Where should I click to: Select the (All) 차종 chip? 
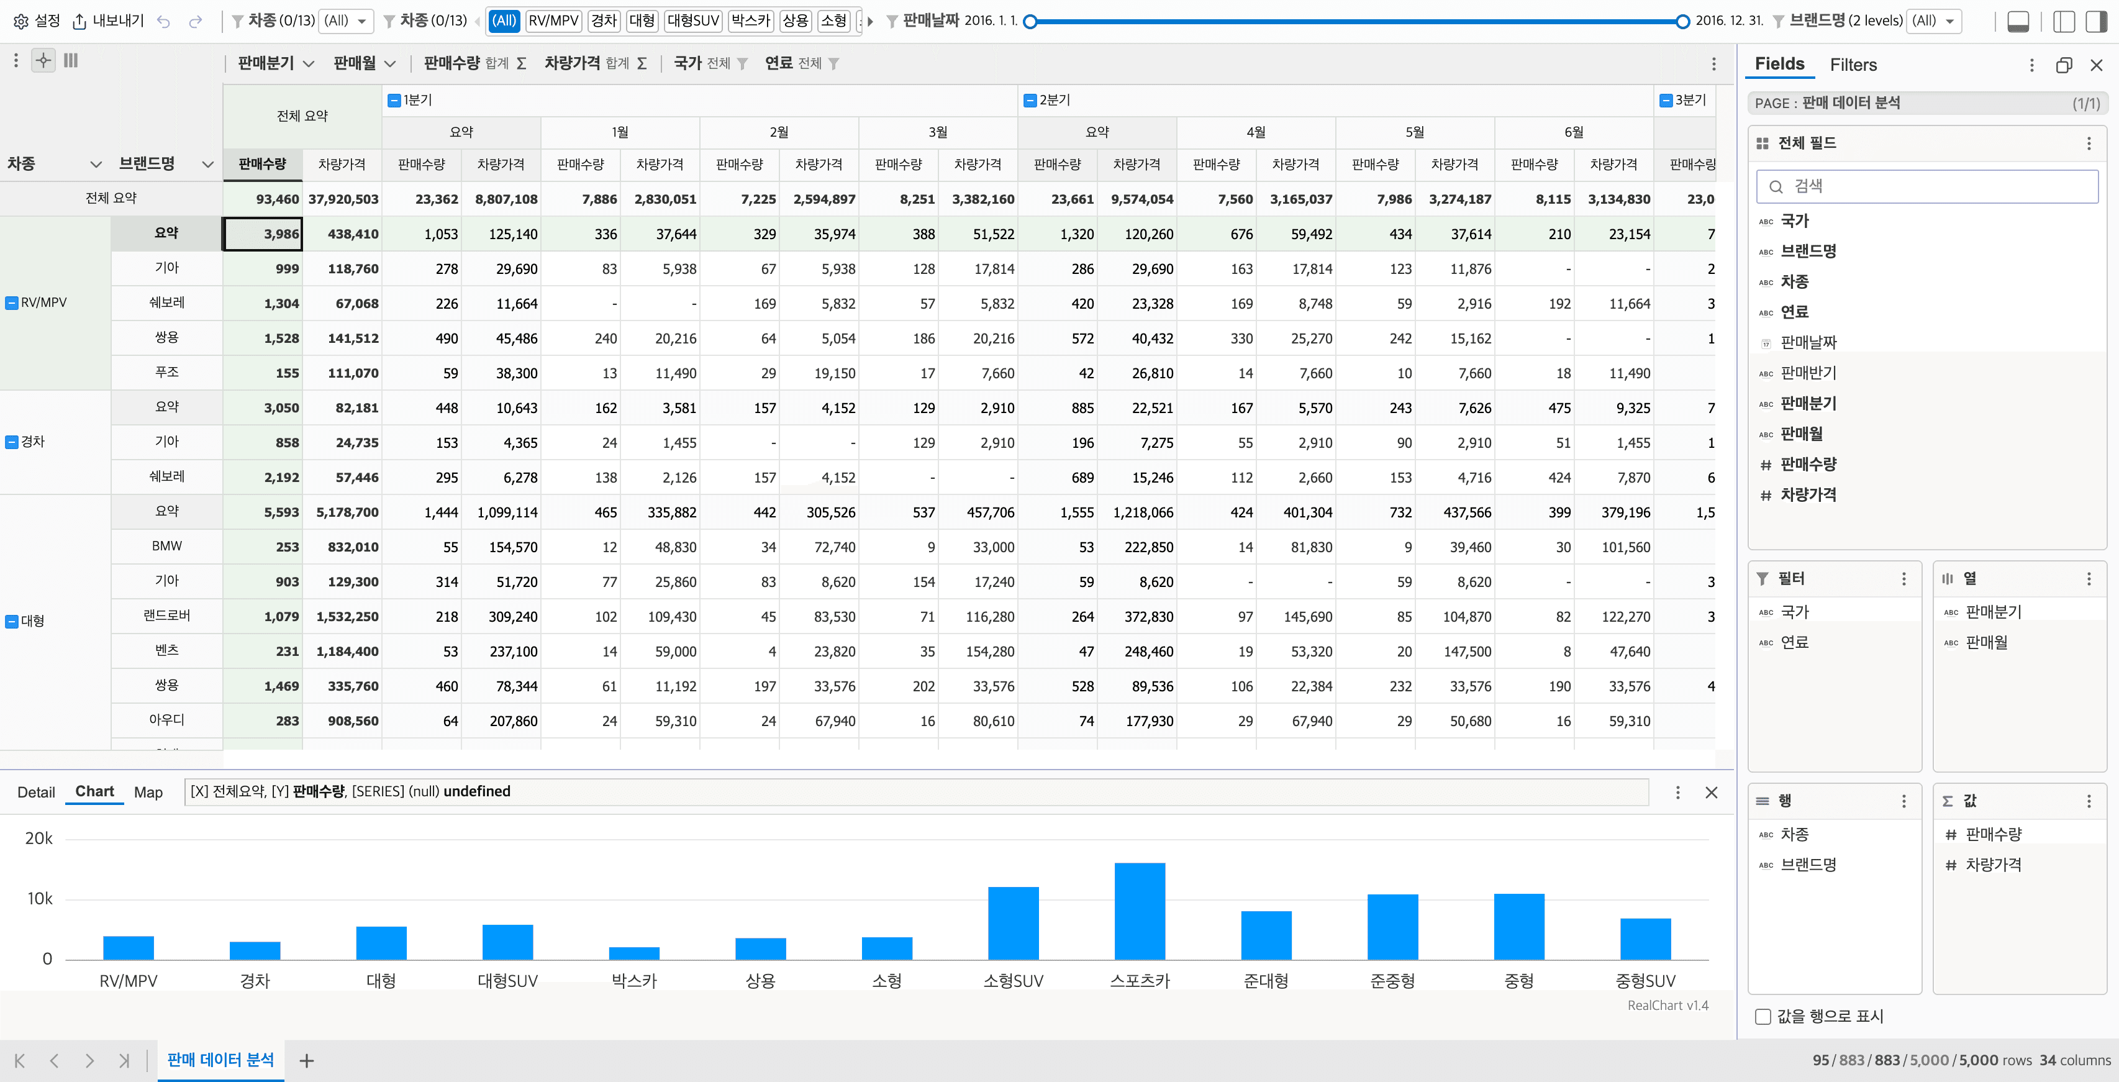pos(504,21)
